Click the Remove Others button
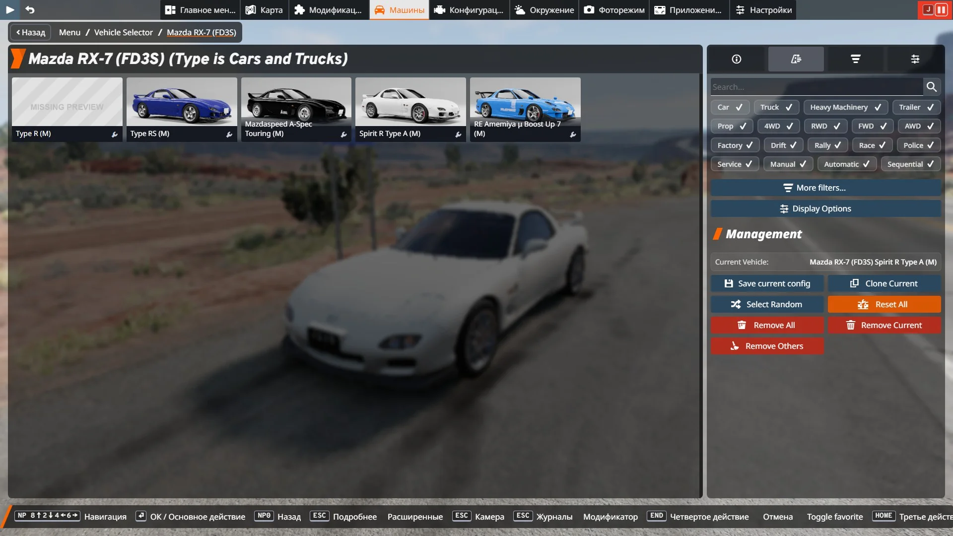 point(767,346)
